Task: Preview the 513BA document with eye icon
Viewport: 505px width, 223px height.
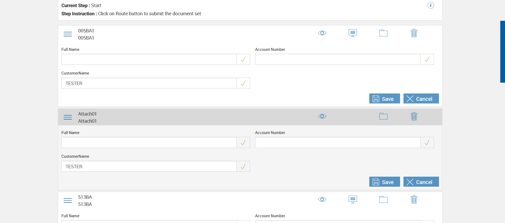Action: 322,200
